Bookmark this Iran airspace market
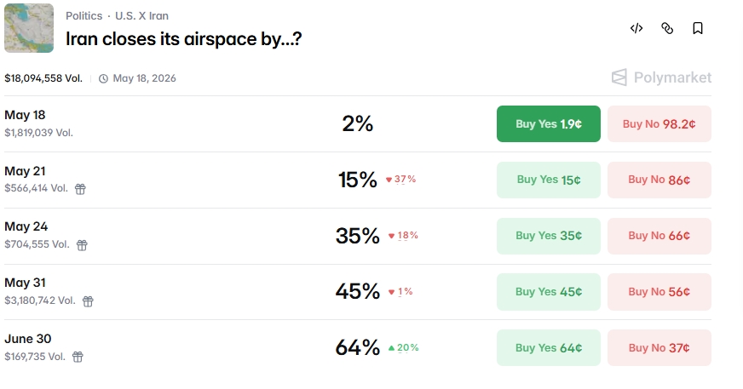The height and width of the screenshot is (389, 743). pos(698,28)
